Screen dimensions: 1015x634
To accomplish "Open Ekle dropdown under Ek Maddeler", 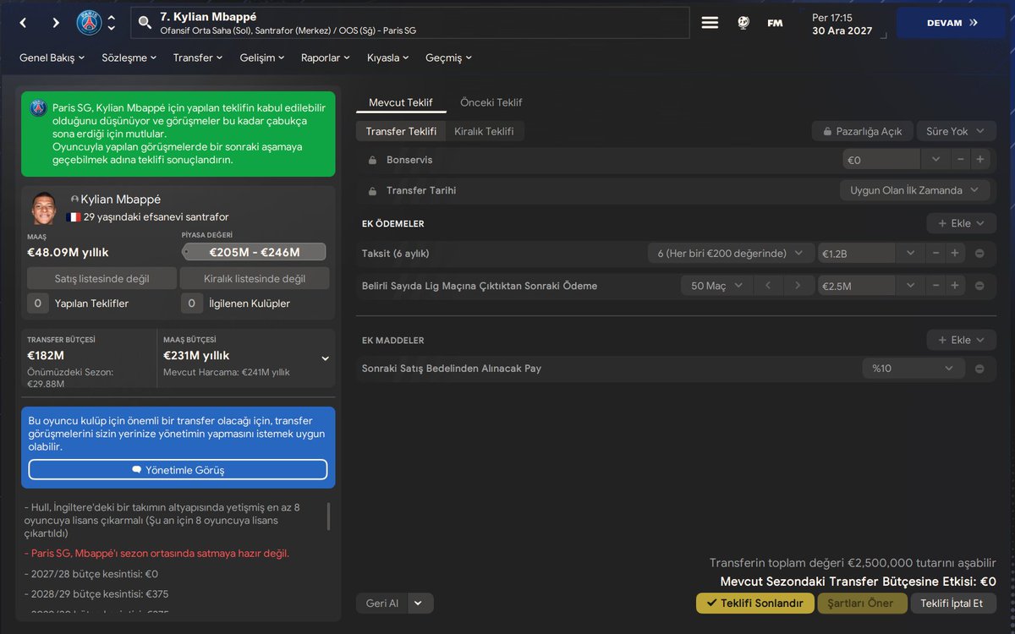I will (x=961, y=340).
